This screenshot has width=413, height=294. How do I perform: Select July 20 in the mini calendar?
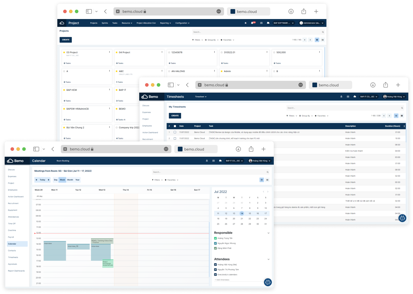point(234,219)
